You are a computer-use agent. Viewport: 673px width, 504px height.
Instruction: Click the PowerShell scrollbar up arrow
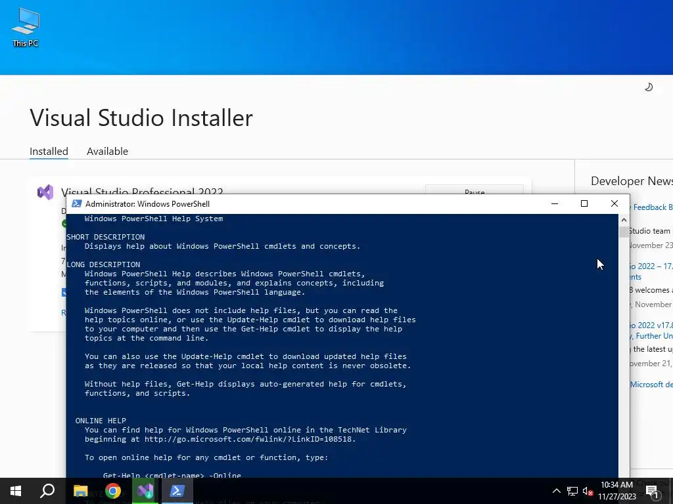click(624, 220)
